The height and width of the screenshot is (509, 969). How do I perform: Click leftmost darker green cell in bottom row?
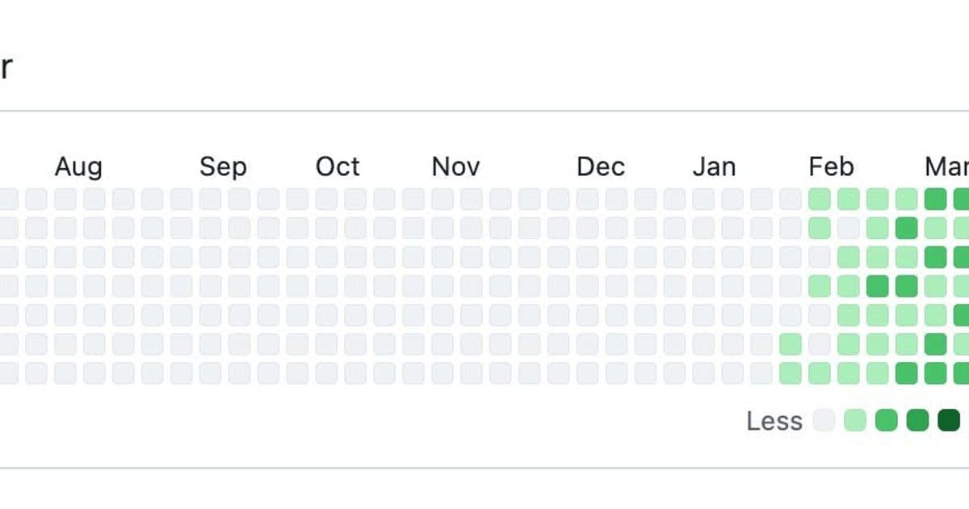[907, 373]
